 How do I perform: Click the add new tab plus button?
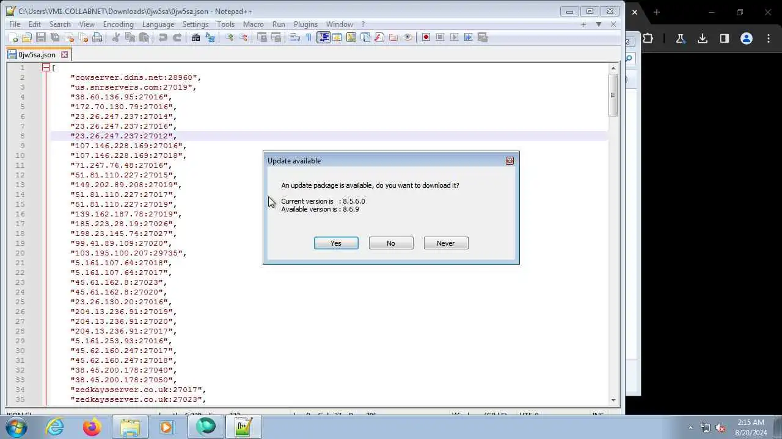click(x=583, y=24)
